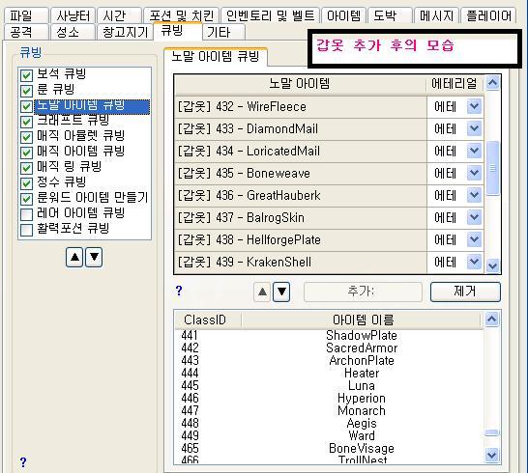Click scroll-down arrow of ClassID list
The width and height of the screenshot is (528, 473).
491,456
